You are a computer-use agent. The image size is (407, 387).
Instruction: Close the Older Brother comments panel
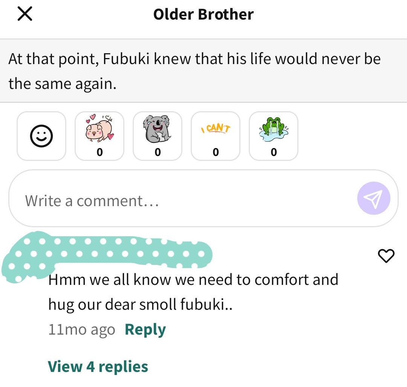(25, 14)
